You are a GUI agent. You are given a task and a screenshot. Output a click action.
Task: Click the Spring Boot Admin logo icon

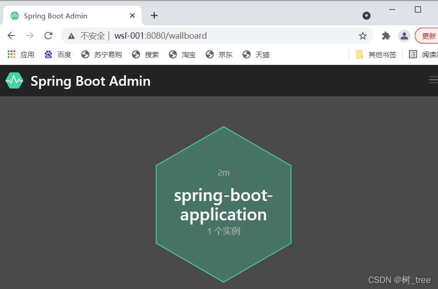[x=14, y=81]
